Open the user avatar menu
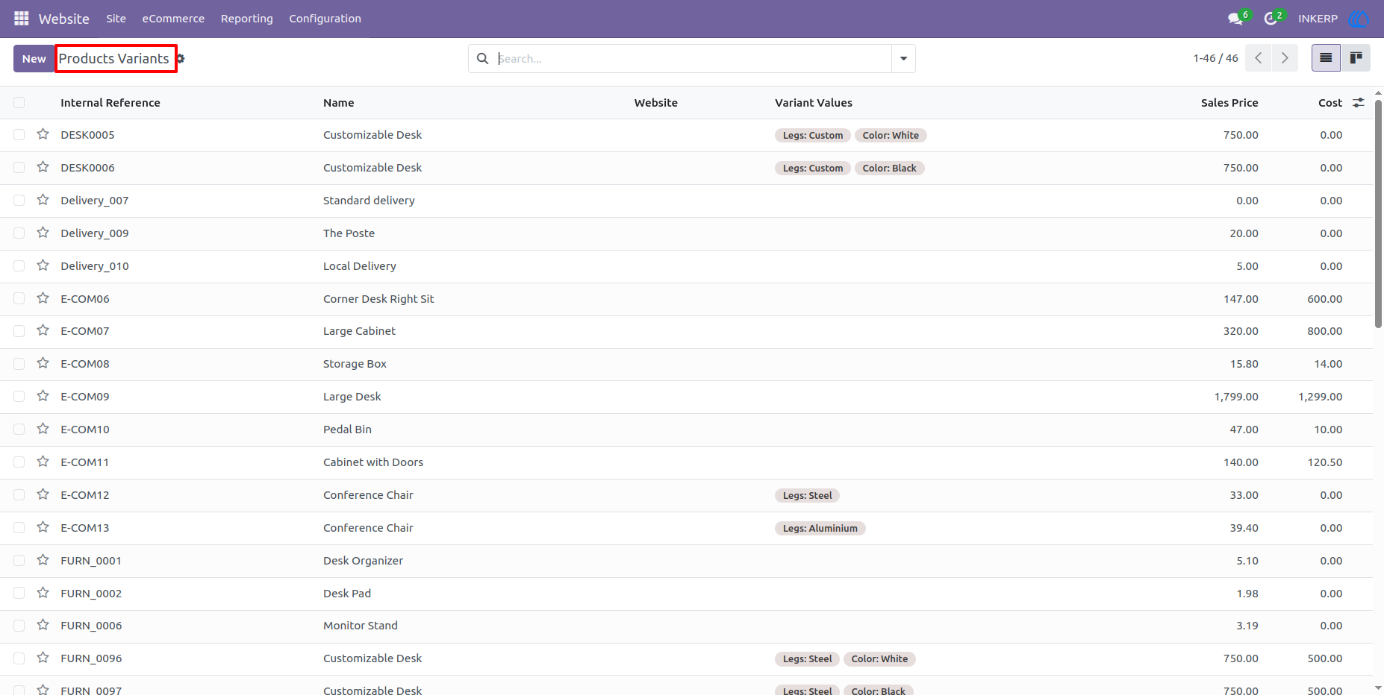The height and width of the screenshot is (695, 1384). point(1359,19)
